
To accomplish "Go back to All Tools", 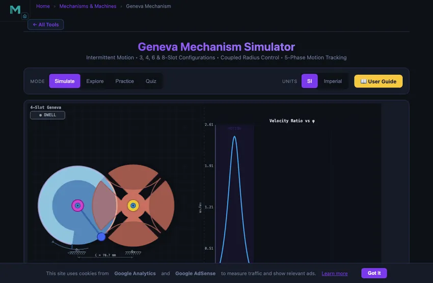I will coord(45,24).
